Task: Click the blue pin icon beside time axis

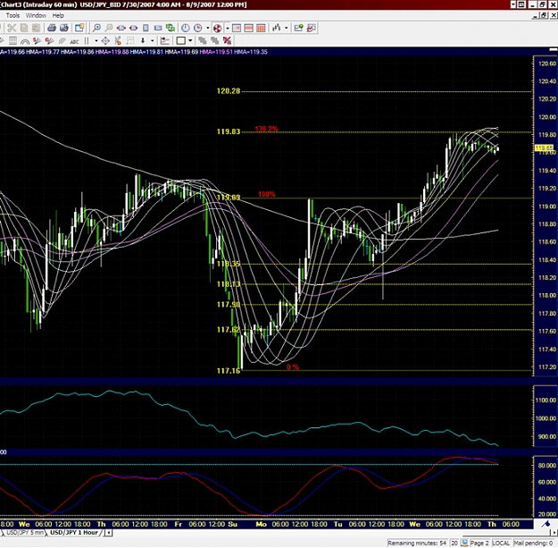Action: tap(546, 524)
